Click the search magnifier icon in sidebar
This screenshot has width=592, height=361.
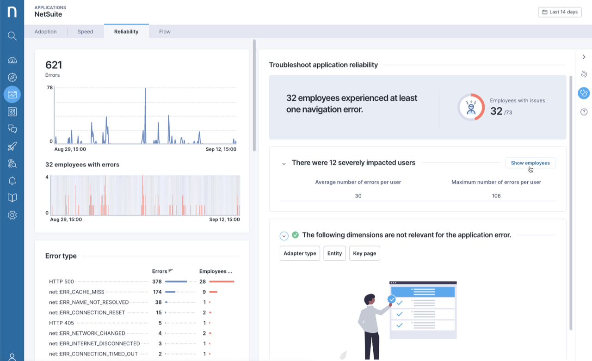(12, 36)
